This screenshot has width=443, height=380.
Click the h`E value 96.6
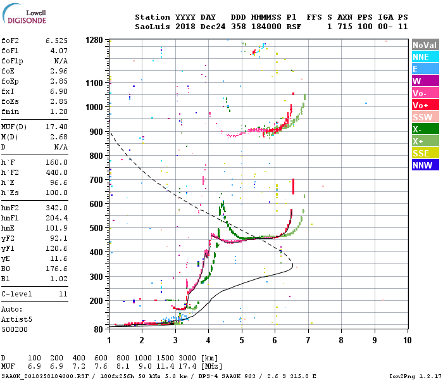(x=59, y=182)
